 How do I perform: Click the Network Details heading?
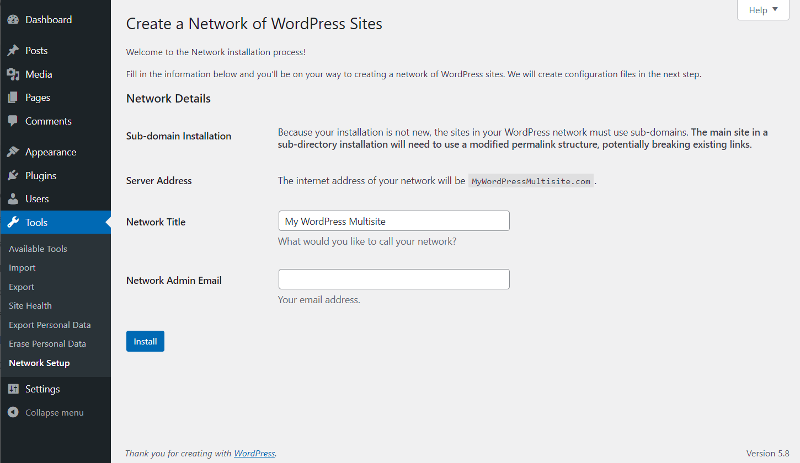pyautogui.click(x=168, y=99)
